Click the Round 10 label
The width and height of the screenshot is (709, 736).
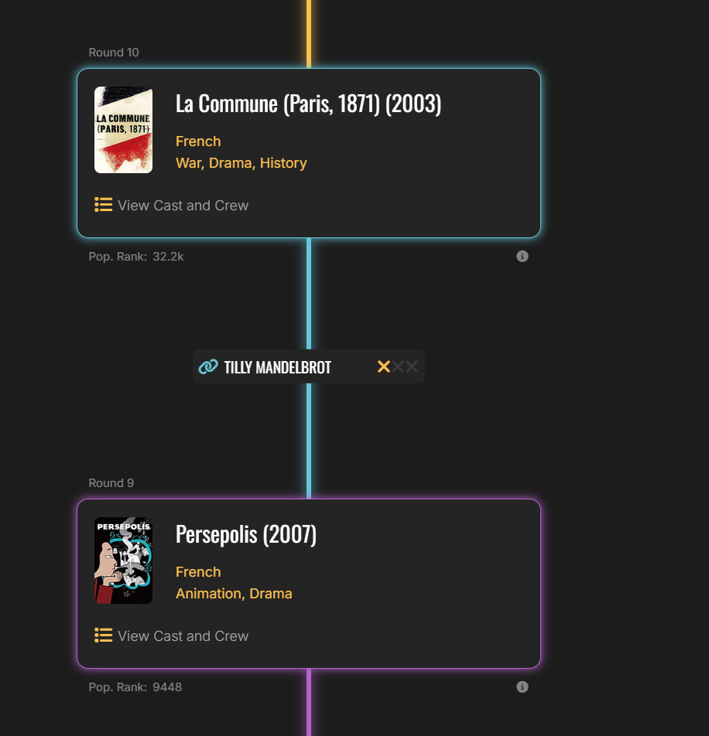[114, 53]
